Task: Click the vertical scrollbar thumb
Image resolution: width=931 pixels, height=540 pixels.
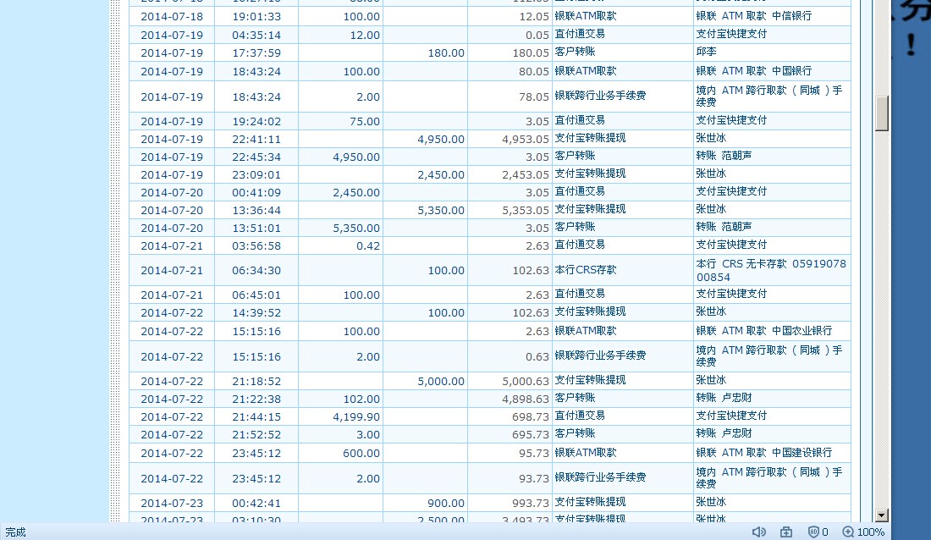Action: 882,113
